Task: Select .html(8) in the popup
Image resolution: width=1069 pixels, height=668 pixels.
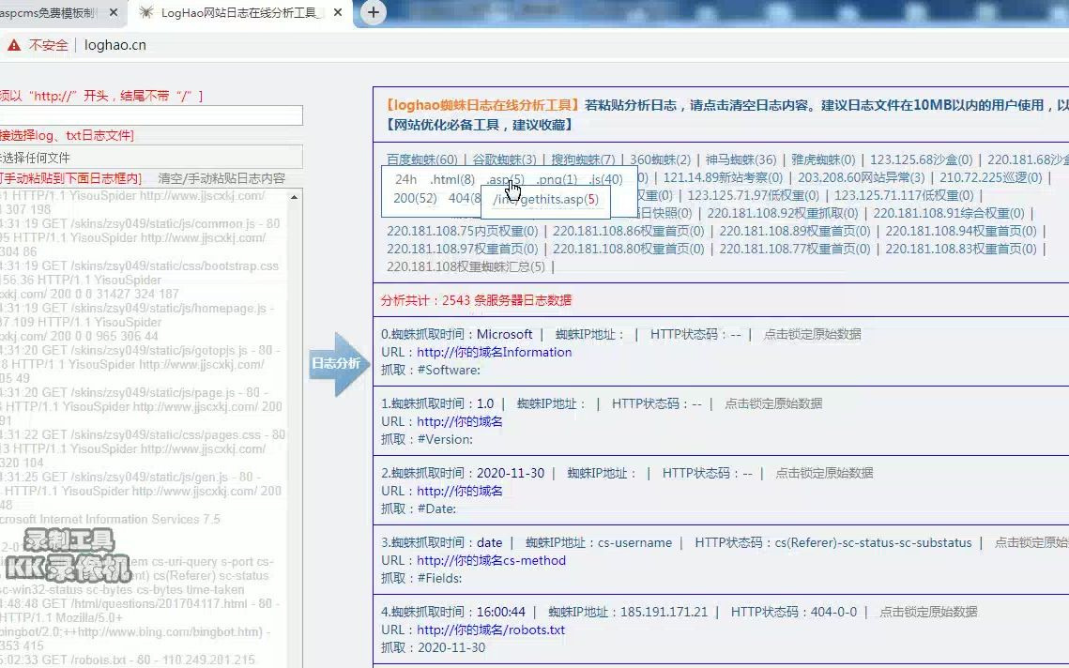Action: click(x=452, y=179)
